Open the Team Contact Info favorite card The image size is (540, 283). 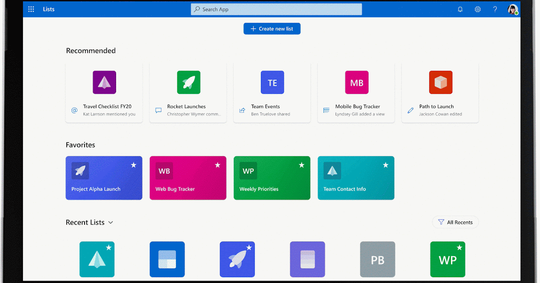[x=356, y=178]
